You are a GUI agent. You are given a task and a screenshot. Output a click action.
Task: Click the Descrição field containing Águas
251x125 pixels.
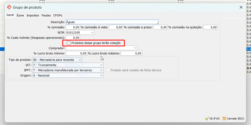click(x=112, y=22)
